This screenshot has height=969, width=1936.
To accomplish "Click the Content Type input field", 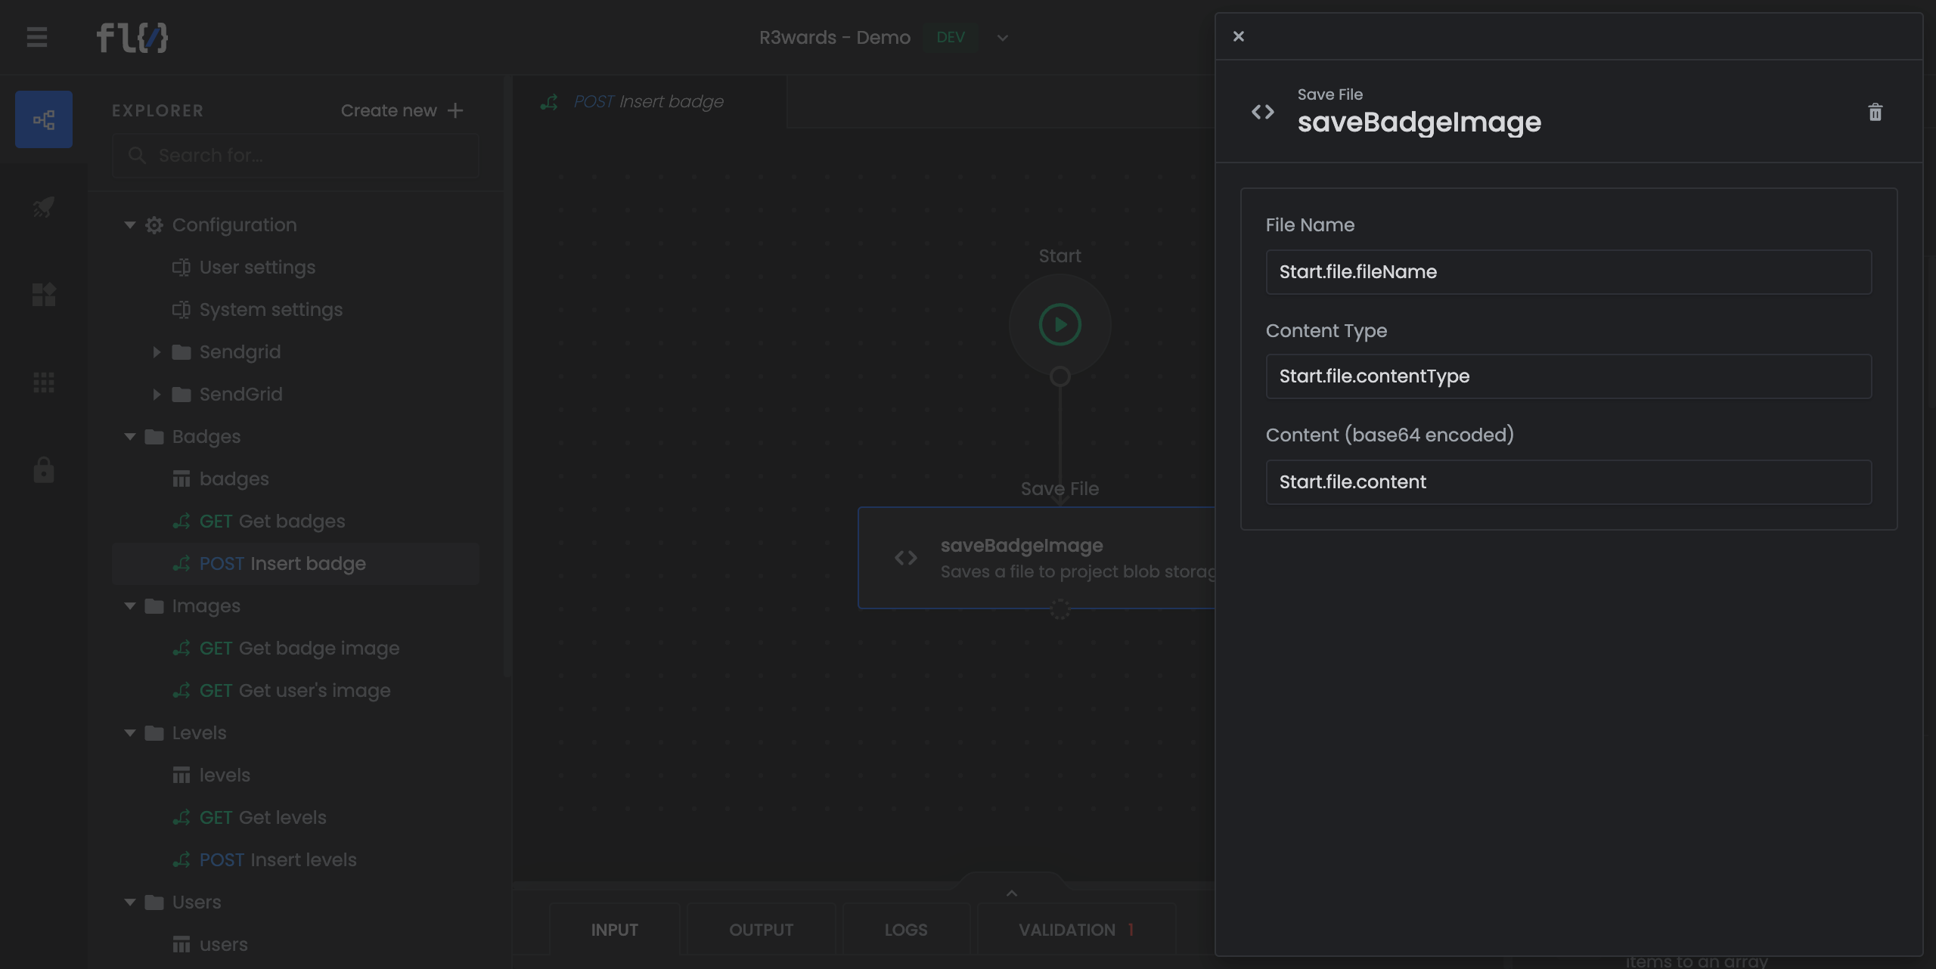I will [x=1568, y=376].
